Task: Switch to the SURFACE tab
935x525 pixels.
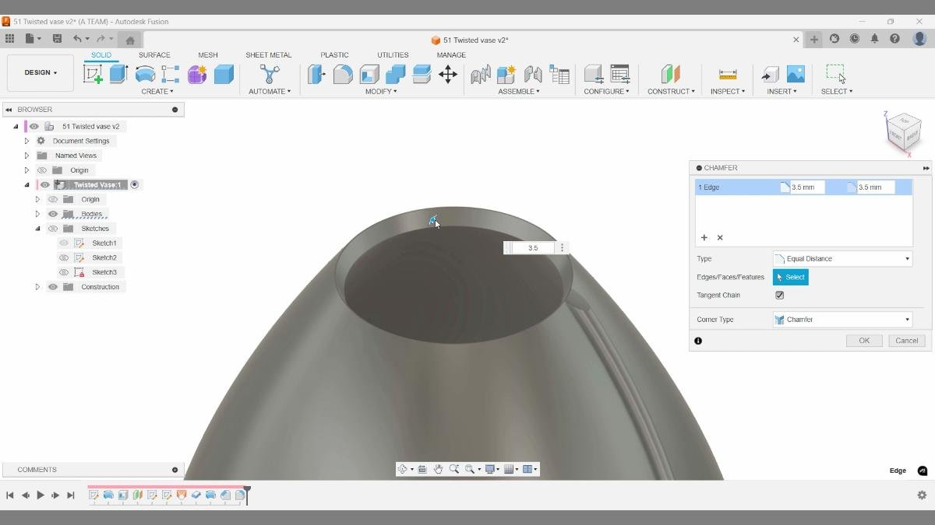Action: [x=154, y=54]
